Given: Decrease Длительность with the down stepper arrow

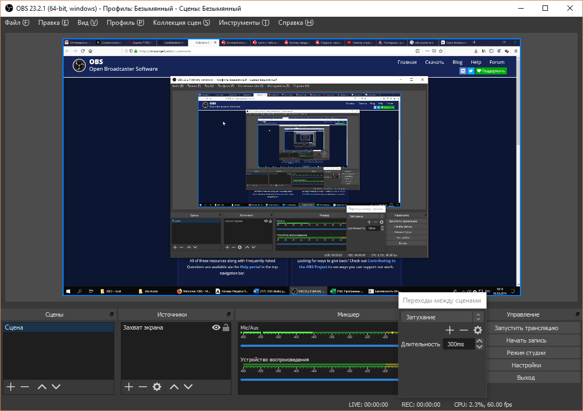Looking at the screenshot, I should click(x=479, y=347).
